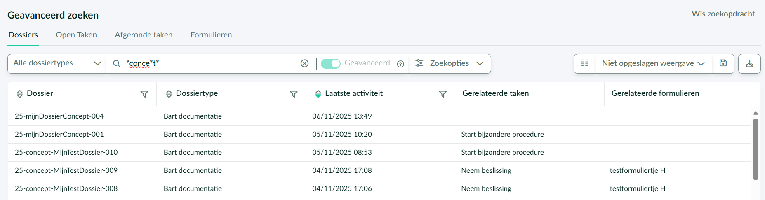Open filter for Laatste activiteit column
Image resolution: width=765 pixels, height=200 pixels.
pos(443,94)
